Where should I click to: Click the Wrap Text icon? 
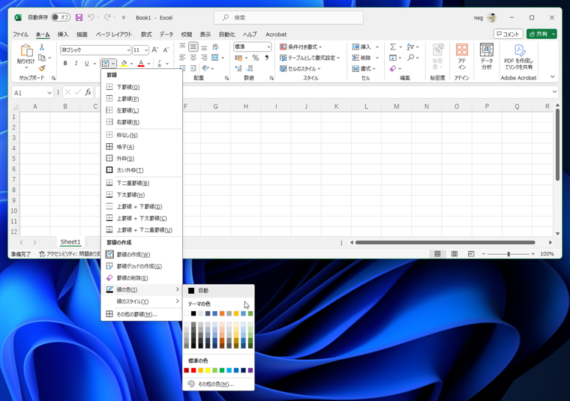click(x=215, y=47)
